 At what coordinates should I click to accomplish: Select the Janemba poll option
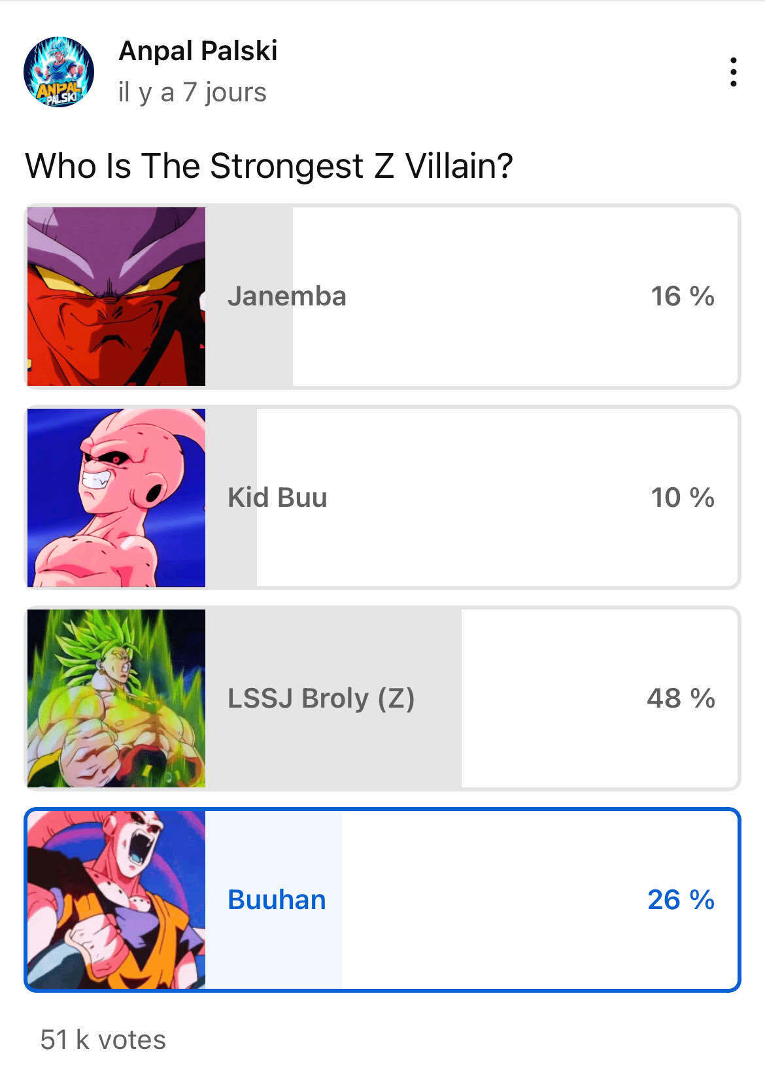coord(471,296)
